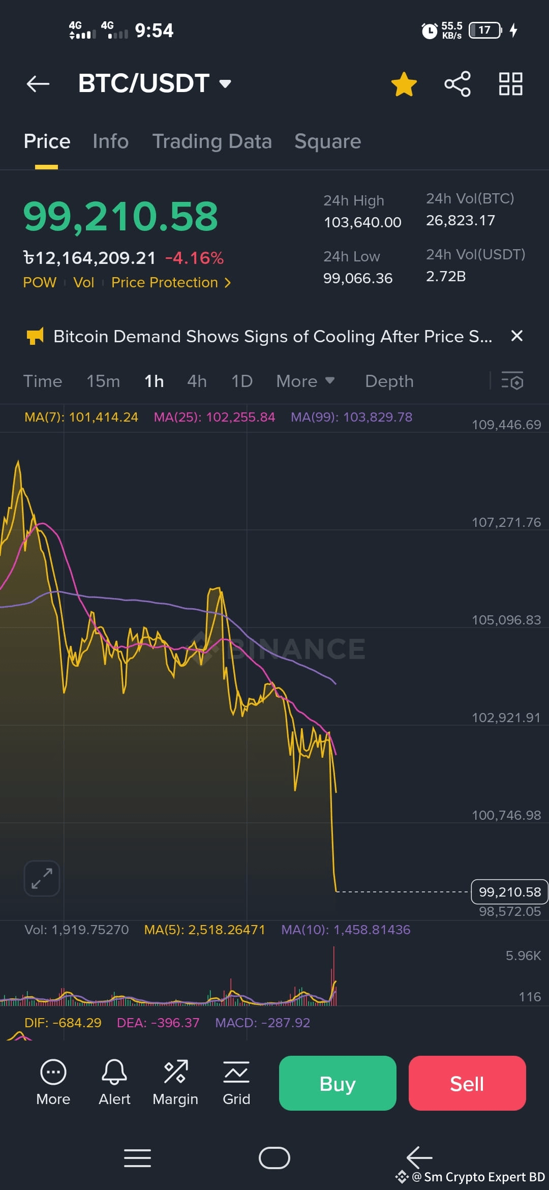
Task: Select the 4h chart interval
Action: click(x=197, y=381)
